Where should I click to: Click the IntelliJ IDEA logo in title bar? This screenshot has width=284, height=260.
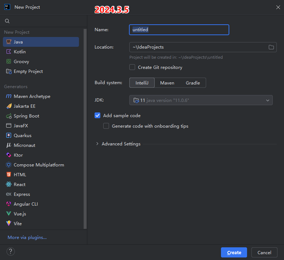point(7,7)
